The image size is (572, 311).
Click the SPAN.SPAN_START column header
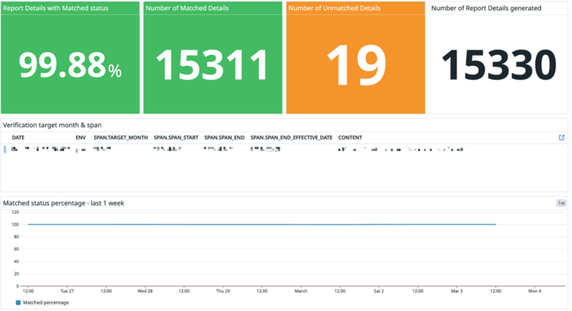click(176, 137)
